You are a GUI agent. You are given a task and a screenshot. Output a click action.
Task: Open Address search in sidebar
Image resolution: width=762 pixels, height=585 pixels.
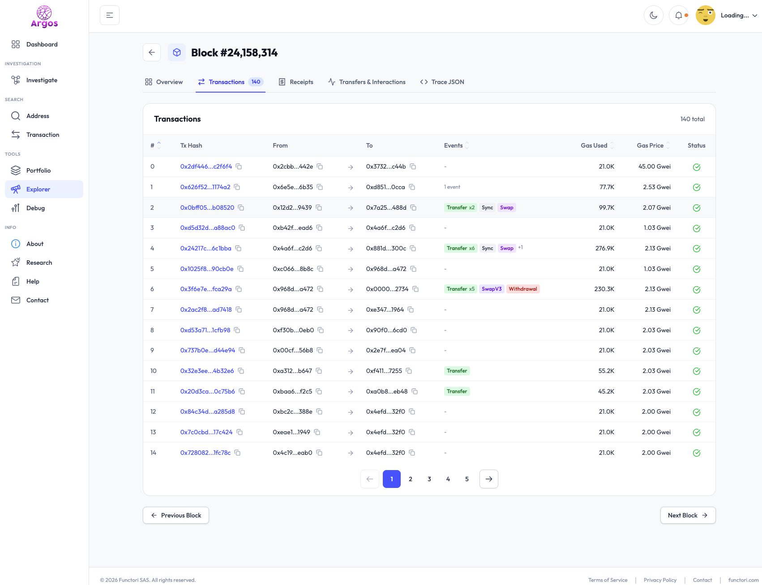[44, 116]
